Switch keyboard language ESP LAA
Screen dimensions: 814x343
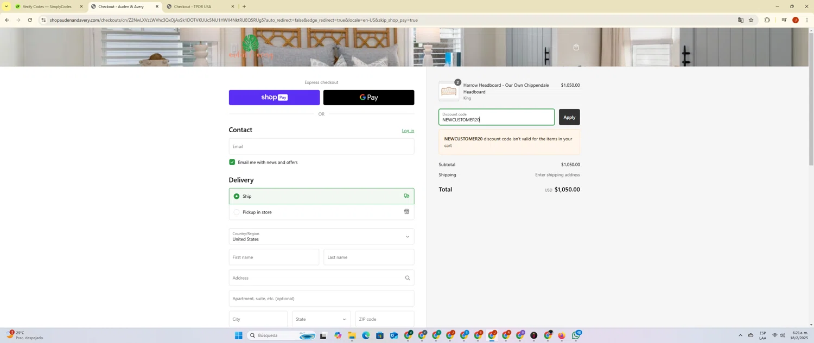(762, 335)
